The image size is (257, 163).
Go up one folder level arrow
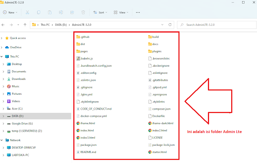click(x=25, y=25)
